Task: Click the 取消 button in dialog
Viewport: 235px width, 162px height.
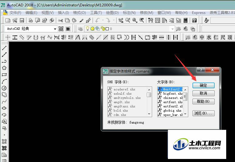Action: (x=203, y=93)
